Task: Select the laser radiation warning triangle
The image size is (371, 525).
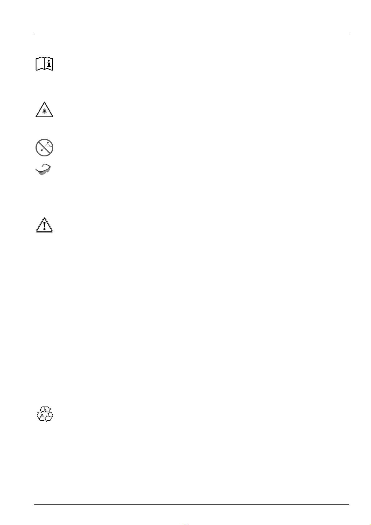Action: tap(44, 110)
